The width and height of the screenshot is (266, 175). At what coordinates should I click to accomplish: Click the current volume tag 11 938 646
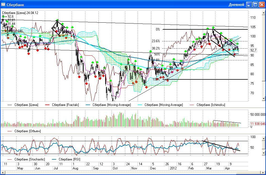(x=258, y=124)
